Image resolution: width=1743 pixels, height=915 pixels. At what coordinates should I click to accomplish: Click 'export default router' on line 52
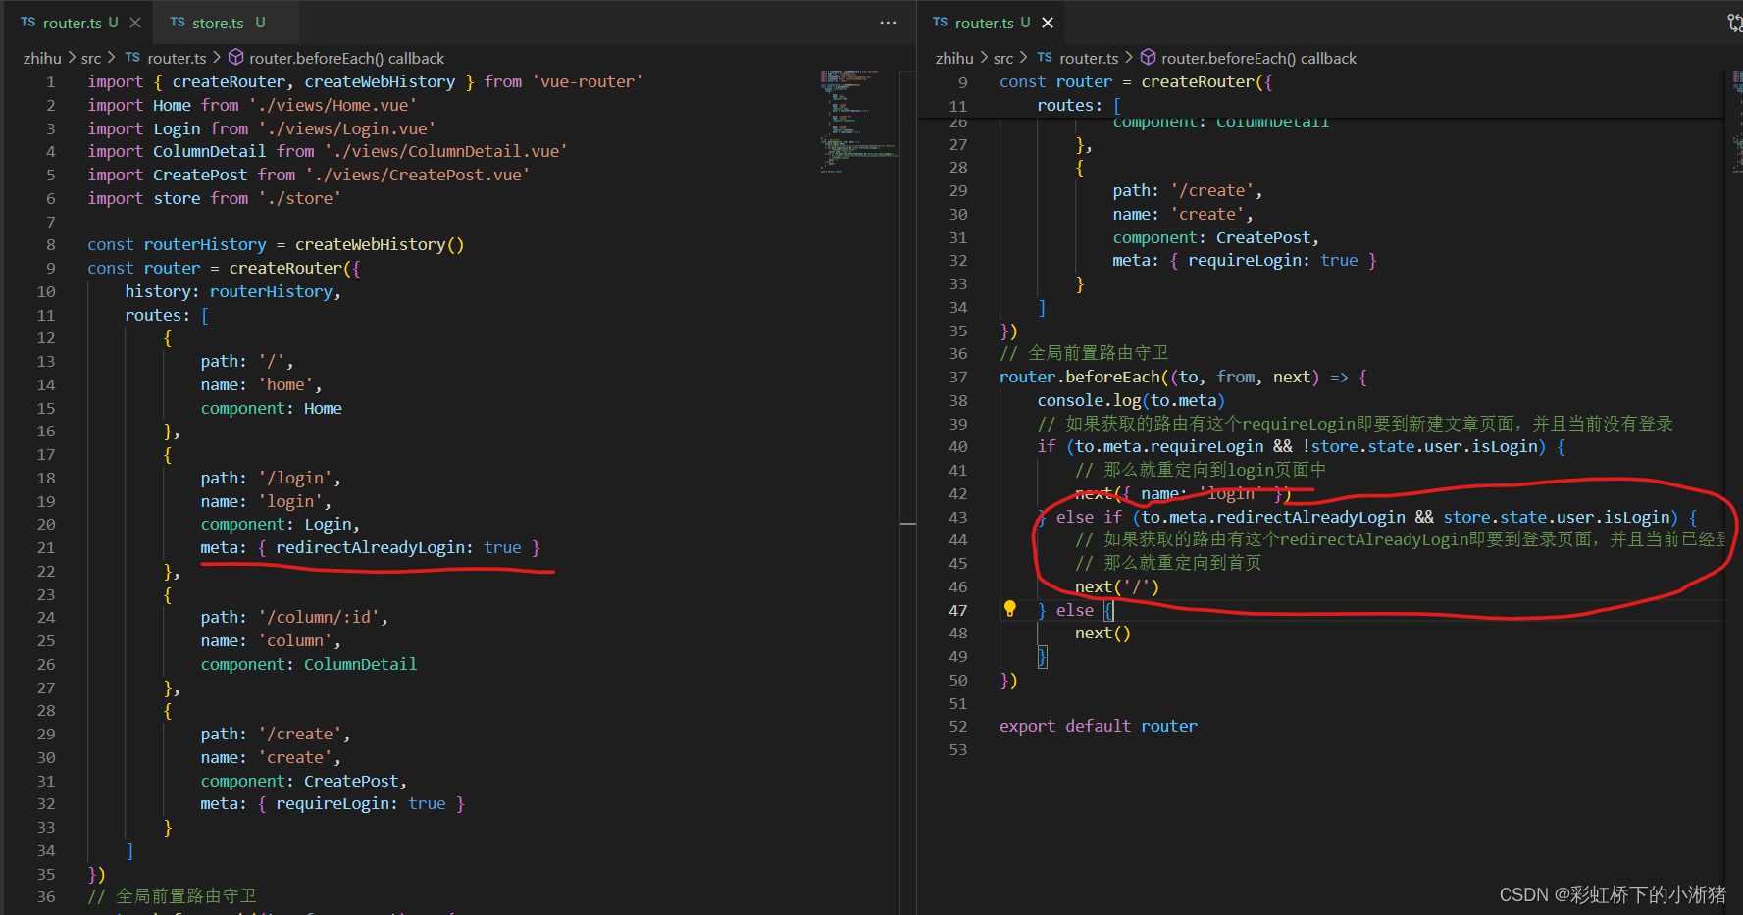[1099, 727]
